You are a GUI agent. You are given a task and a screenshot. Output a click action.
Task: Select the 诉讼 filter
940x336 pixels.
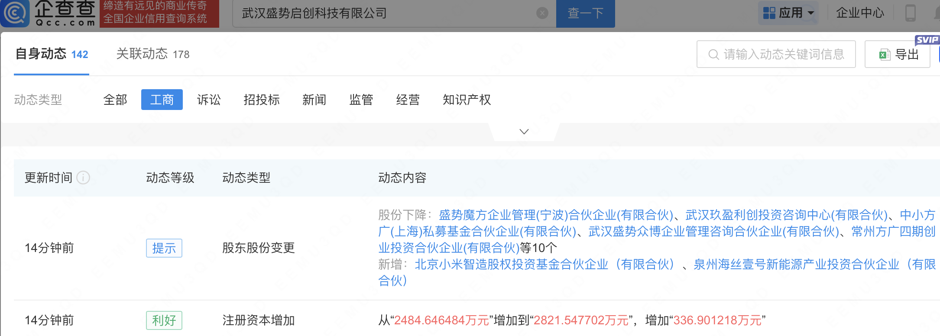pos(209,100)
